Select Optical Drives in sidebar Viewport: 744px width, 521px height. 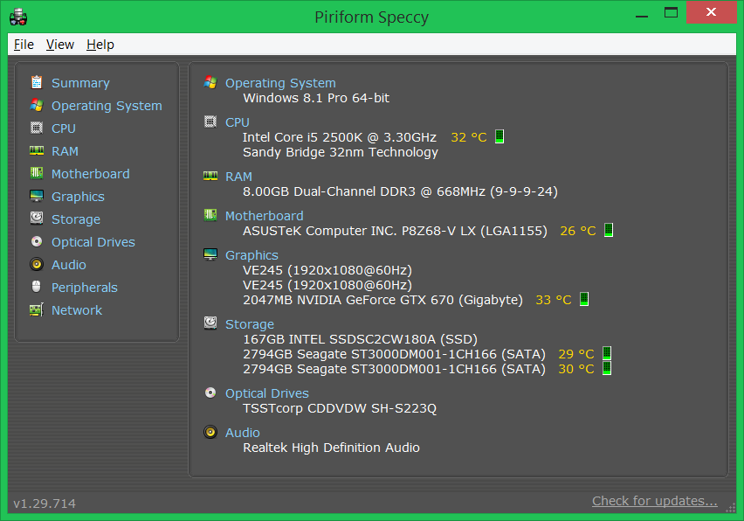coord(93,242)
